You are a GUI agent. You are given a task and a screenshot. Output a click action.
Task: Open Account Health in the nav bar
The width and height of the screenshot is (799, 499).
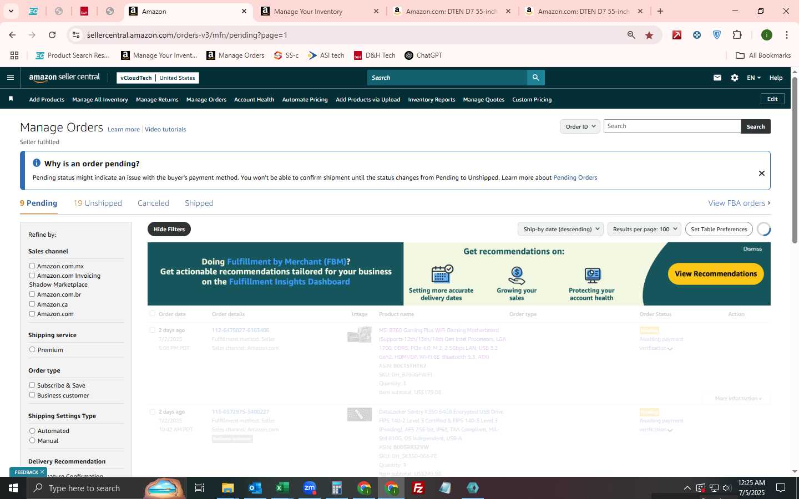(254, 100)
